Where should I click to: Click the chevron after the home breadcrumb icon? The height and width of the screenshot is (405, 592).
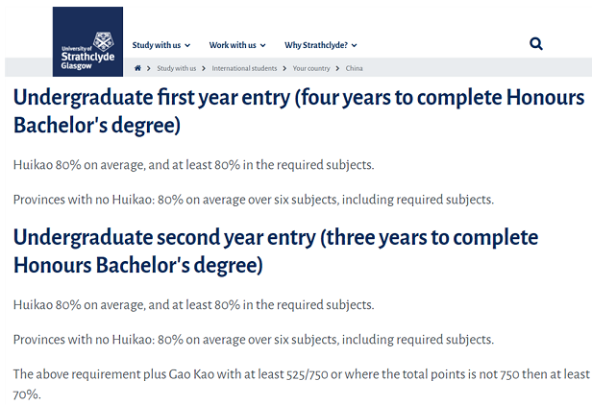tap(149, 68)
